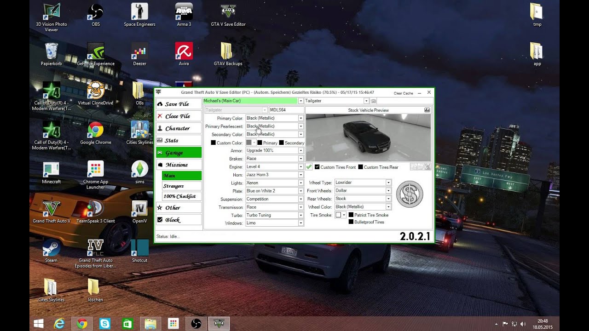Open the Avira desktop icon
Image resolution: width=589 pixels, height=331 pixels.
tap(184, 54)
